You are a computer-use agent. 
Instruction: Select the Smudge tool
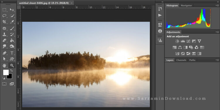tap(4, 46)
